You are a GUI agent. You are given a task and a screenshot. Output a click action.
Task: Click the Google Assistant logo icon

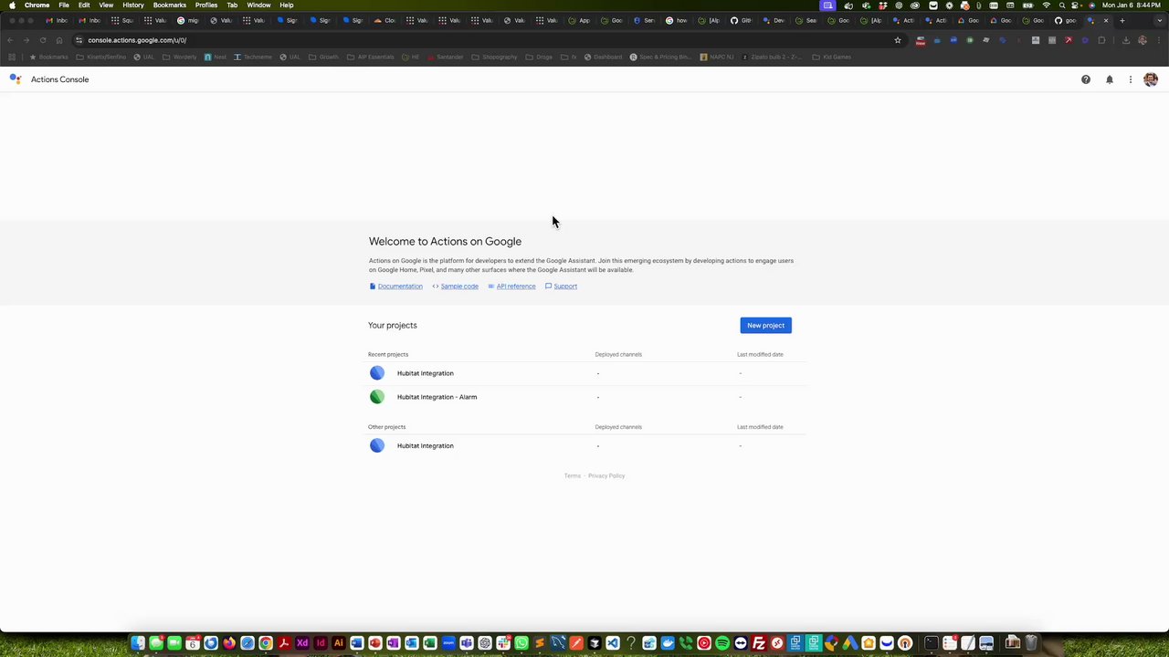click(16, 79)
